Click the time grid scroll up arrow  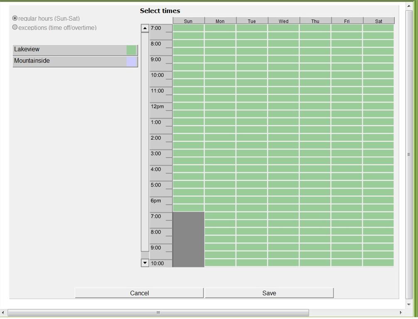[x=145, y=28]
